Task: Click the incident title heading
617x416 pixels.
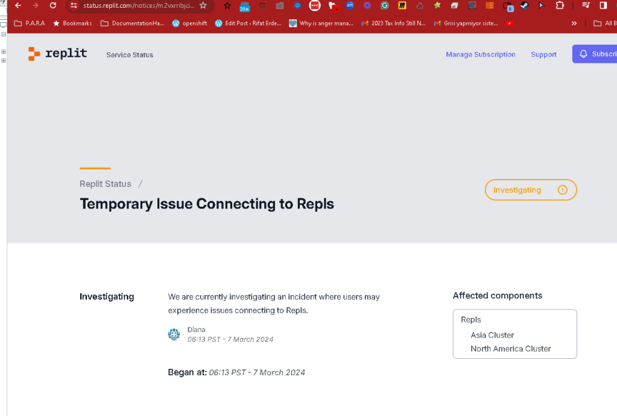Action: click(x=207, y=204)
